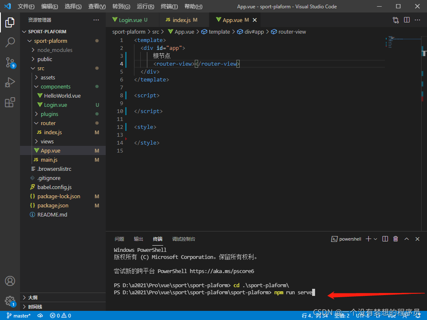Open the explorer panel more actions ellipsis

[x=96, y=20]
